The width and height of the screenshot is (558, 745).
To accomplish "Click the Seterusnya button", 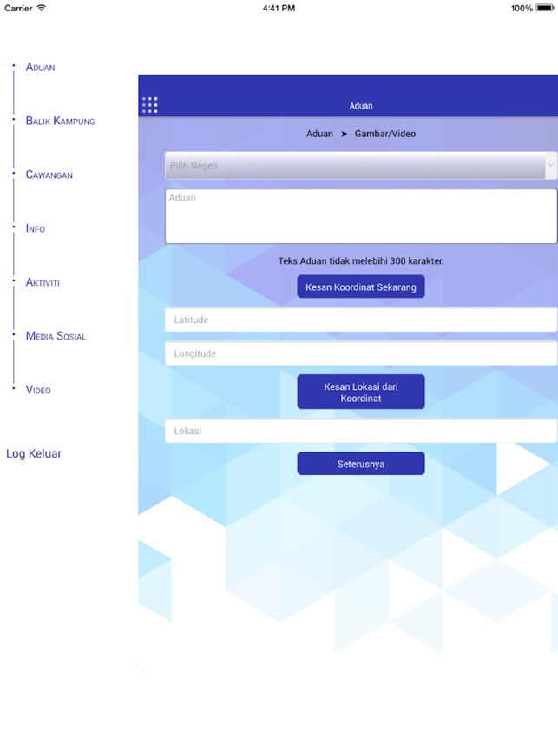I will (x=361, y=464).
